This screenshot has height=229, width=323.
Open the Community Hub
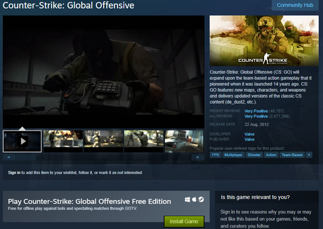pyautogui.click(x=295, y=5)
